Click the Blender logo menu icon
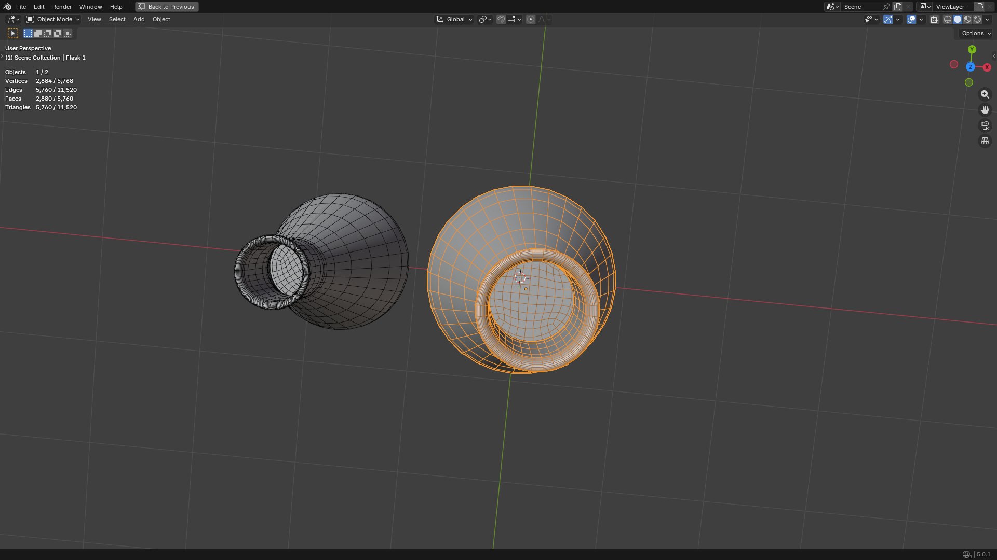This screenshot has width=997, height=560. coord(7,7)
